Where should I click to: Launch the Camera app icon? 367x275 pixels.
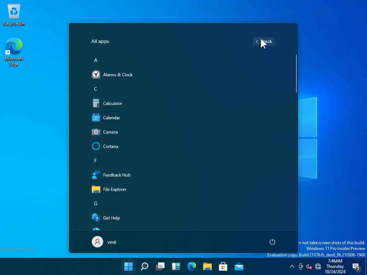pyautogui.click(x=96, y=132)
